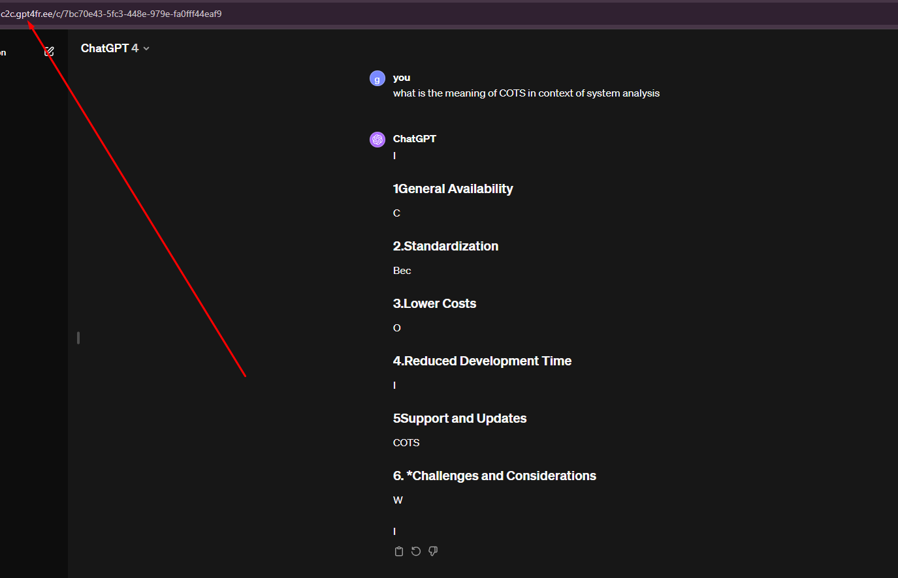Viewport: 898px width, 578px height.
Task: Click the "W" text under Challenges and Considerations
Action: [398, 500]
